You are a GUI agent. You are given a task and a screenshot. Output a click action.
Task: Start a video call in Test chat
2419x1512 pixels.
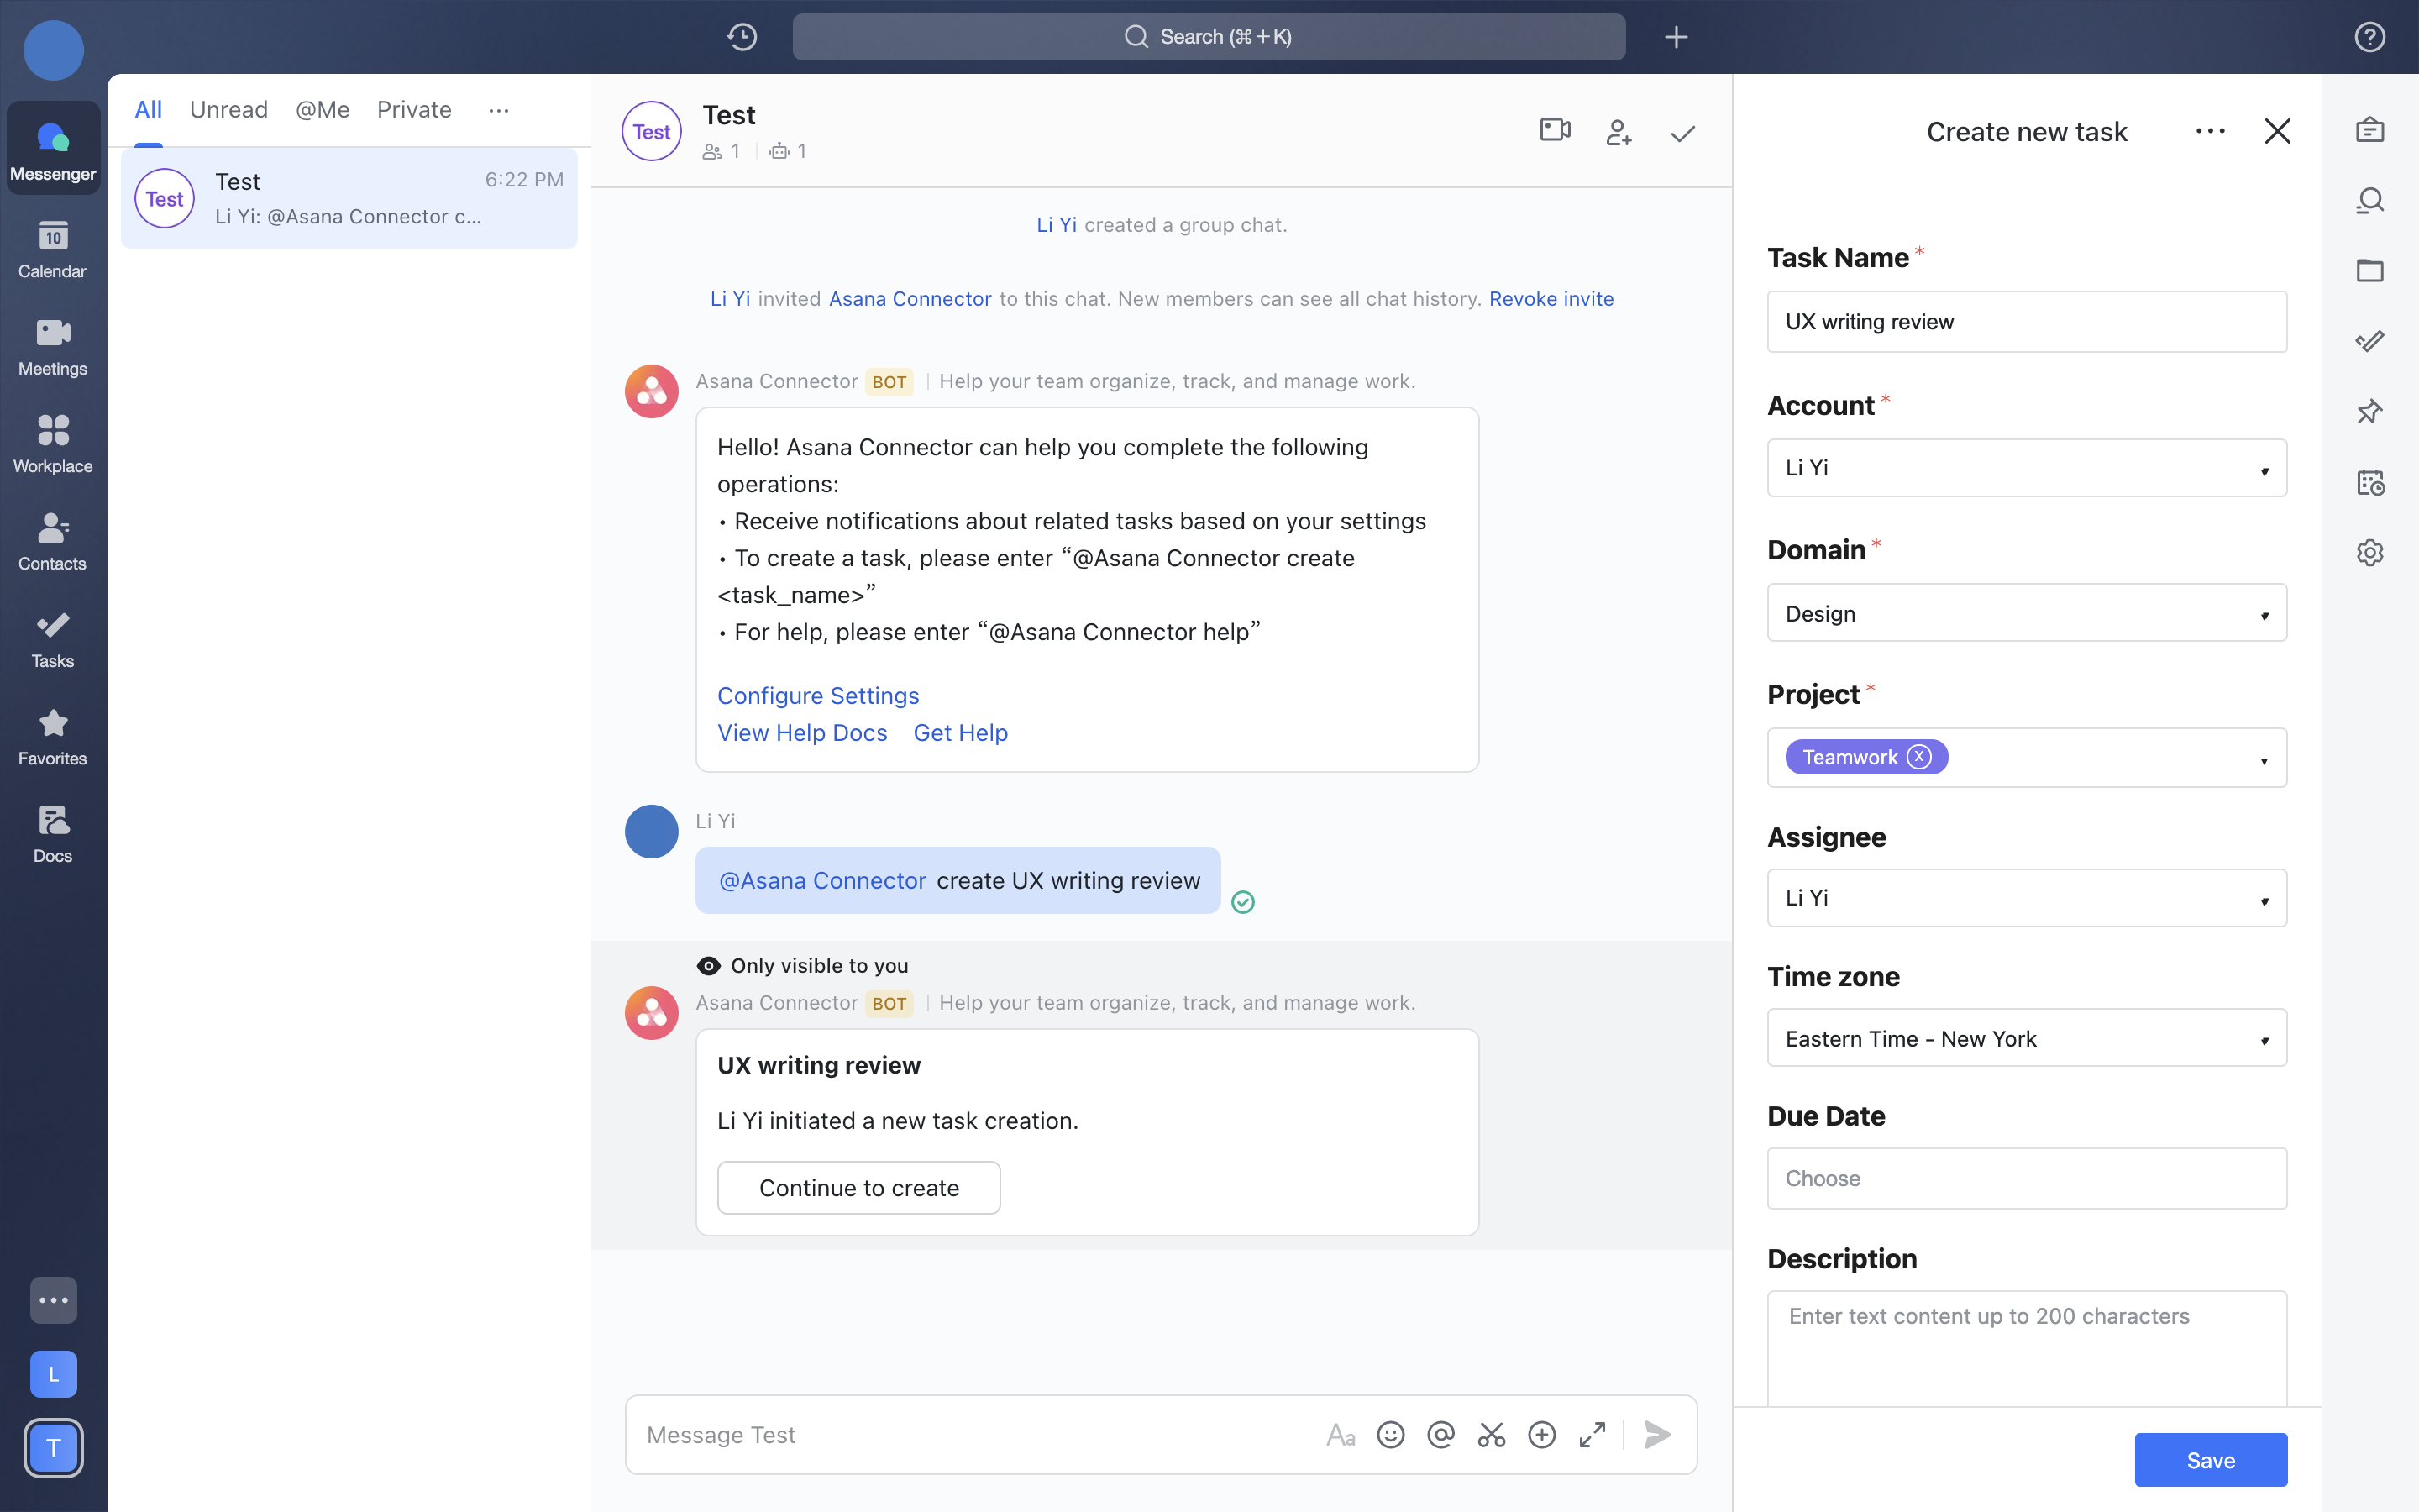[1556, 131]
